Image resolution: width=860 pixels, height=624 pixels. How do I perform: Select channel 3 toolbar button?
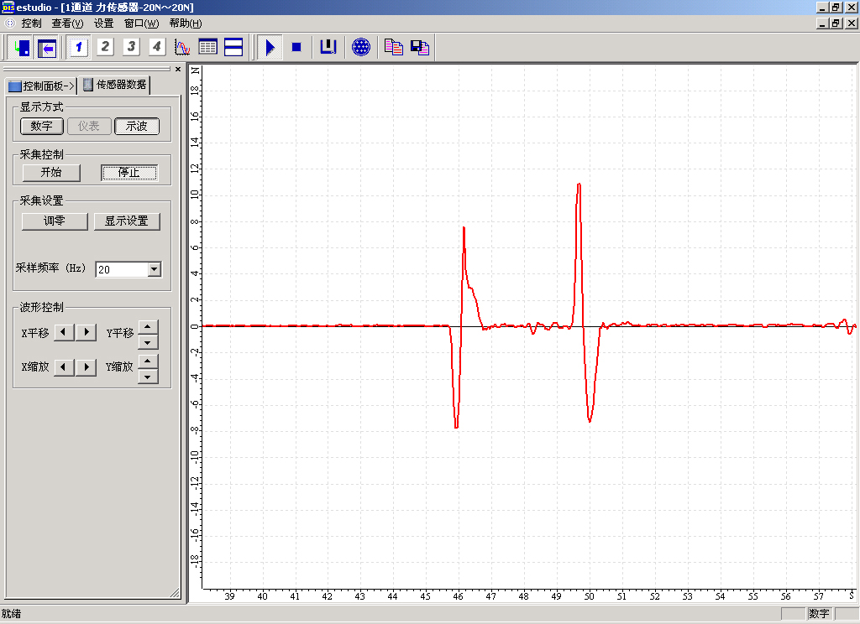131,47
